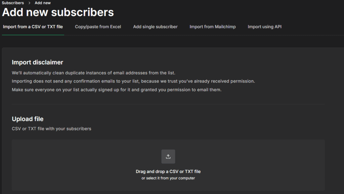Select the 'Import from a CSV or TXT file' tab

tap(33, 27)
